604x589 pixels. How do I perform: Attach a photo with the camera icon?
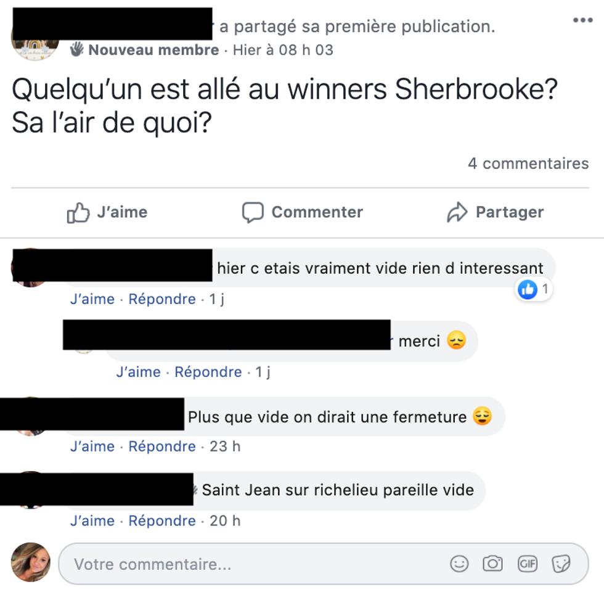pyautogui.click(x=492, y=564)
